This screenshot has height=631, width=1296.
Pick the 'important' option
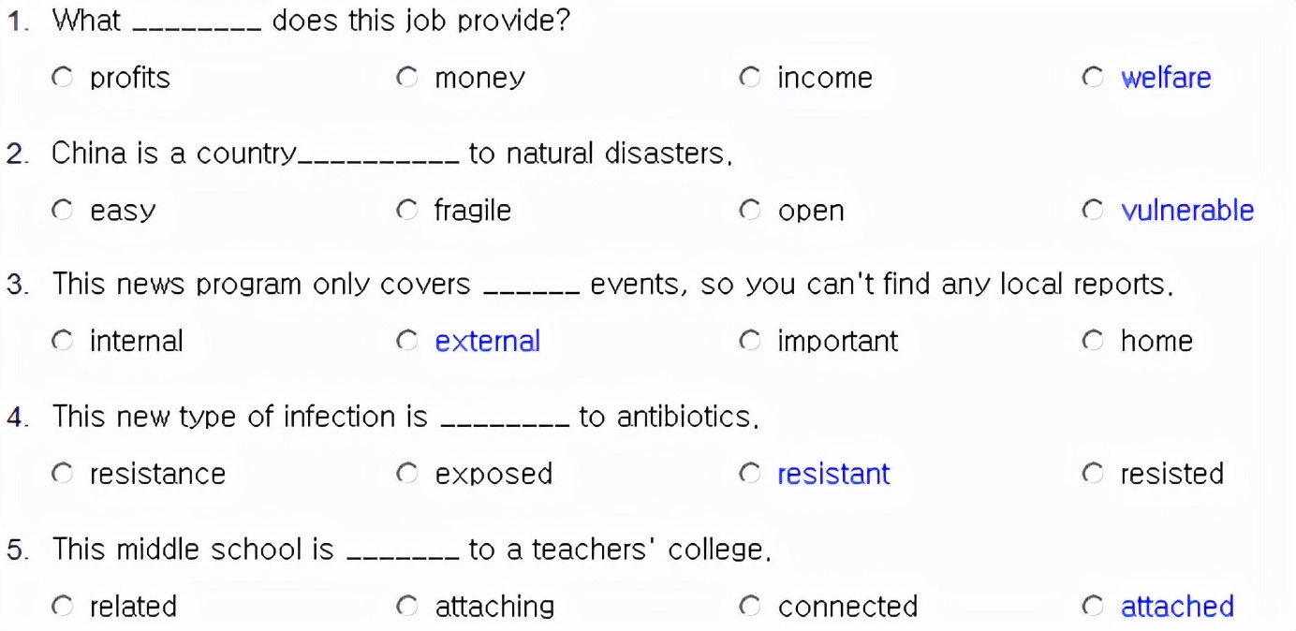pos(749,341)
